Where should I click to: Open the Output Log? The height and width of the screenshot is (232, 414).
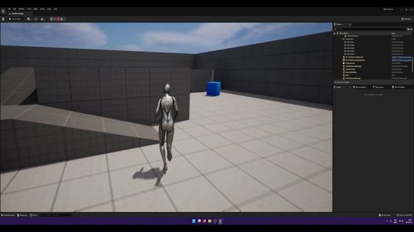point(23,215)
